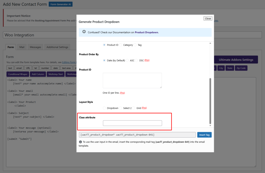Open the Pro link after One ID per line

click(x=122, y=93)
